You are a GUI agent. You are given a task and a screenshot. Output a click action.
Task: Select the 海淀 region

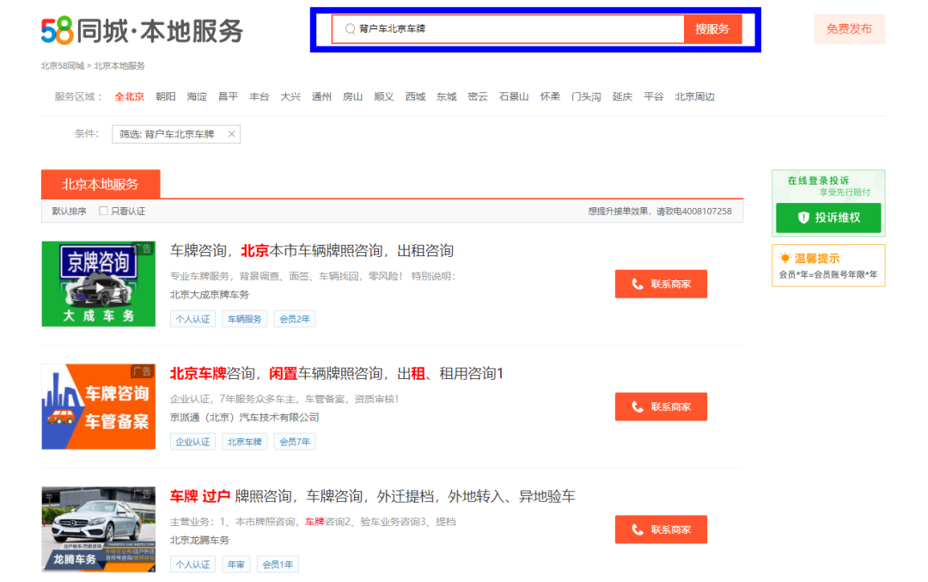197,96
